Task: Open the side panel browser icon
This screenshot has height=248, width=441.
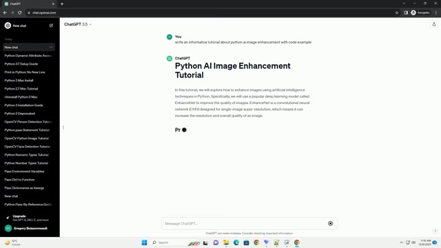Action: tap(406, 12)
